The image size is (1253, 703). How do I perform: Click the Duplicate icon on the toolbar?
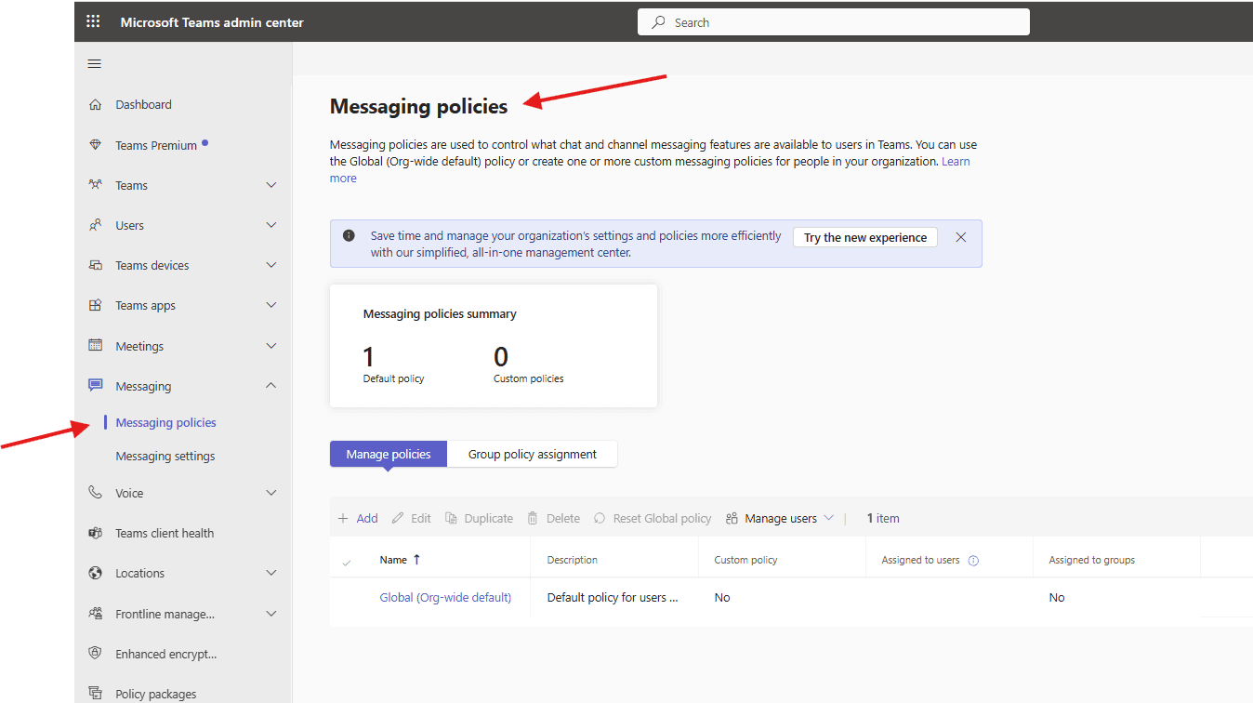452,518
